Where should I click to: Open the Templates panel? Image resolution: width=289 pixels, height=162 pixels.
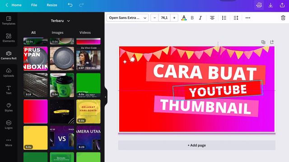(x=9, y=20)
